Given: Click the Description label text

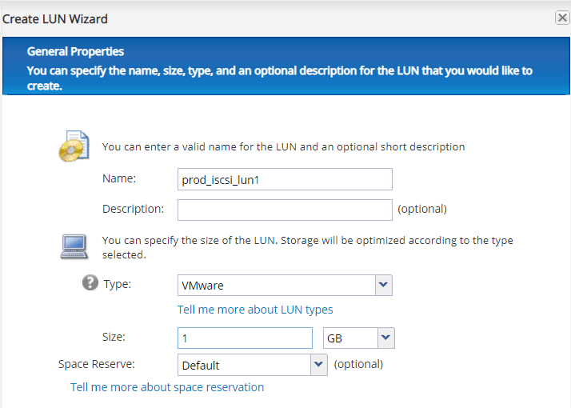Looking at the screenshot, I should tap(133, 209).
